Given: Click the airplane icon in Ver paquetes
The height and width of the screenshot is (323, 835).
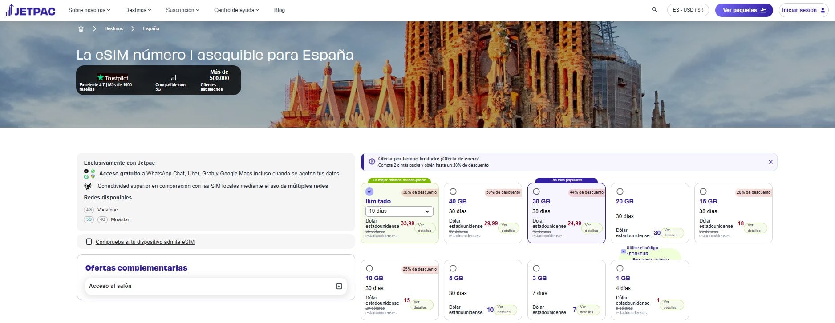Looking at the screenshot, I should [x=763, y=10].
